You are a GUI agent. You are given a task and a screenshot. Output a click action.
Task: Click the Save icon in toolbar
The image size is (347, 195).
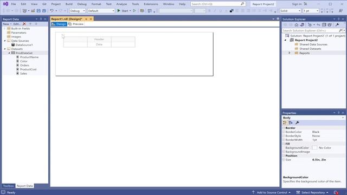click(x=38, y=11)
